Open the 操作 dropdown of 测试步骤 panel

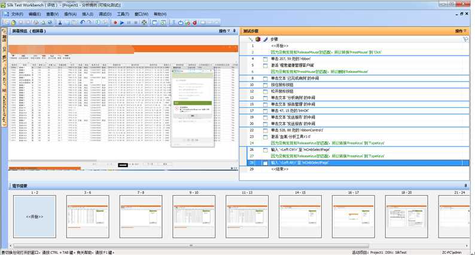[x=461, y=31]
